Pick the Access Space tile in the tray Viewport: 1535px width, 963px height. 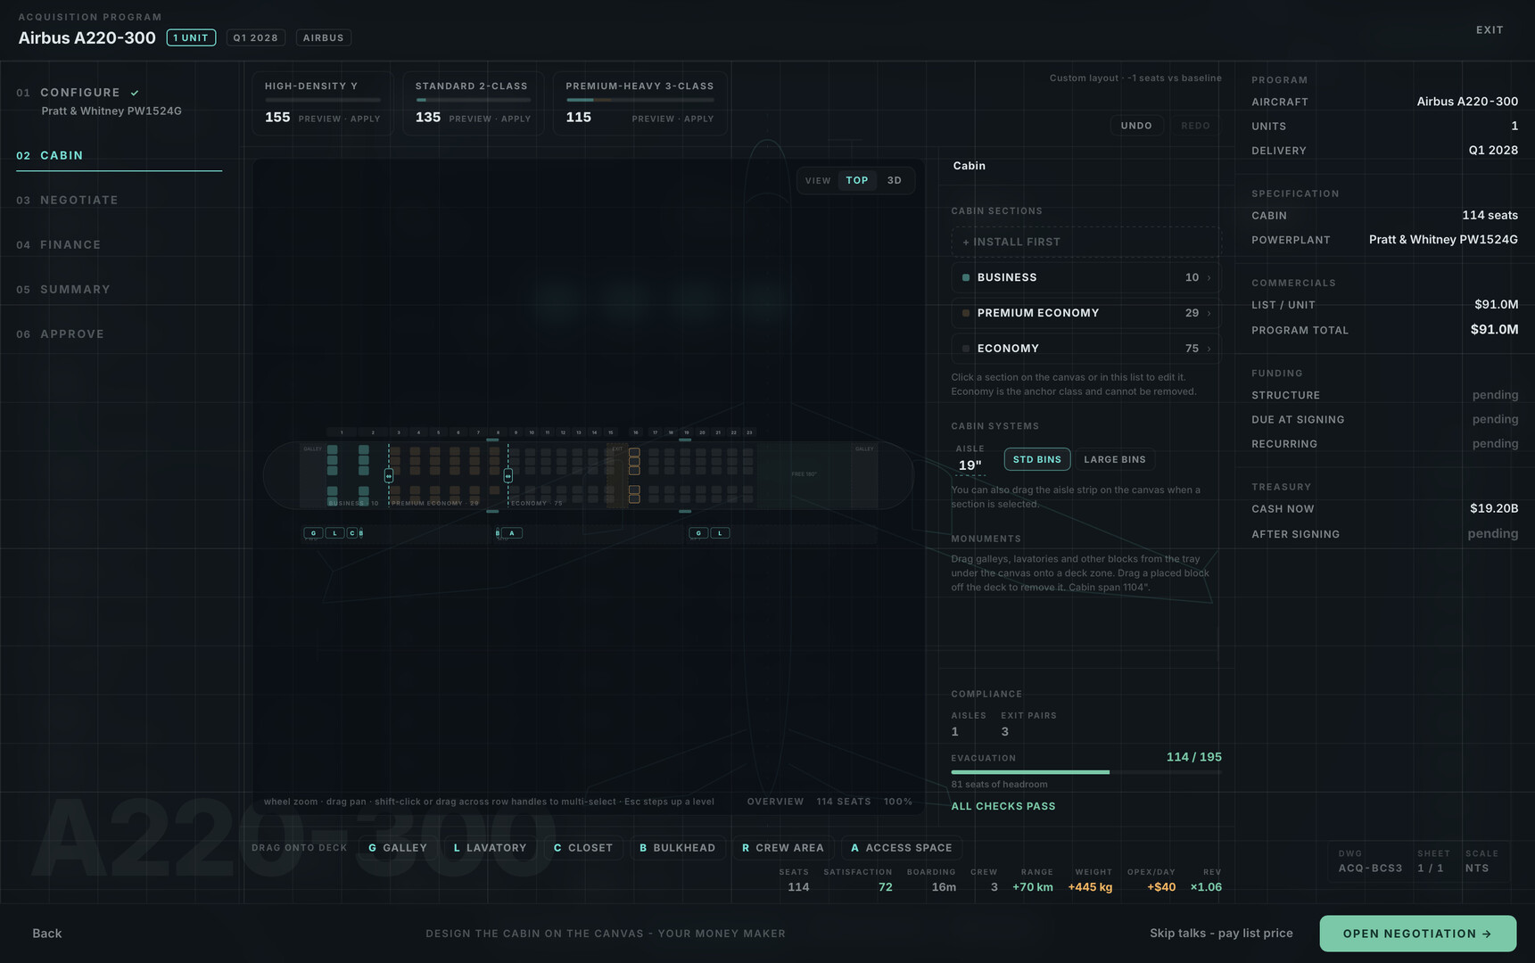click(902, 848)
